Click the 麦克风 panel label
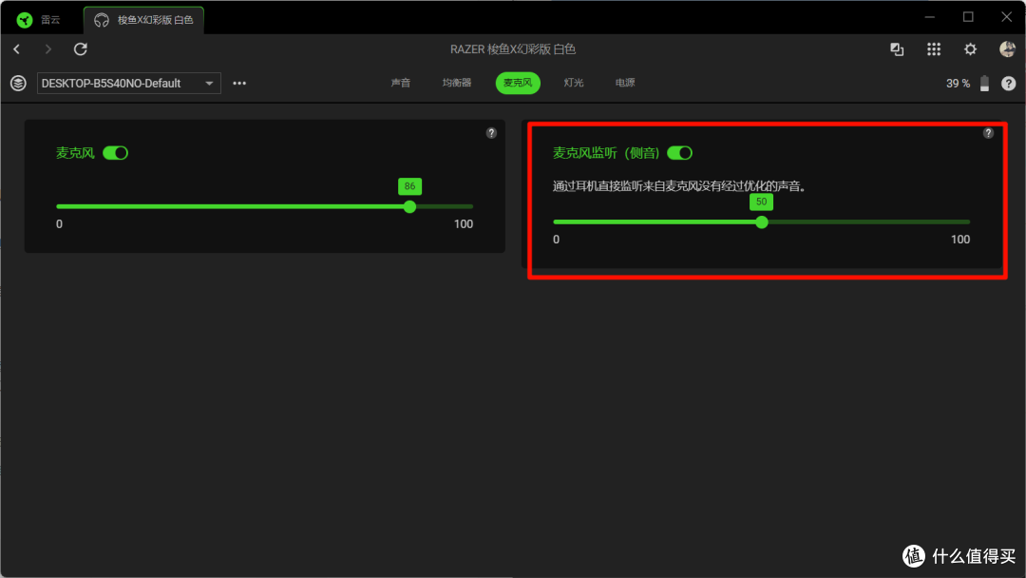Screen dimensions: 1026x578 click(75, 153)
